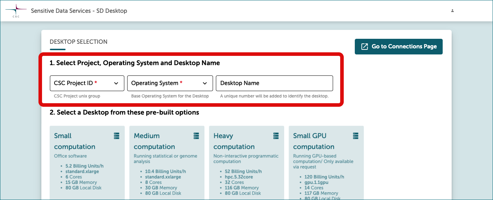493x200 pixels.
Task: Click the '32 Cores' text
Action: [x=234, y=182]
